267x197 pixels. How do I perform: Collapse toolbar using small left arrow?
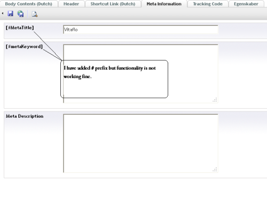pos(3,13)
